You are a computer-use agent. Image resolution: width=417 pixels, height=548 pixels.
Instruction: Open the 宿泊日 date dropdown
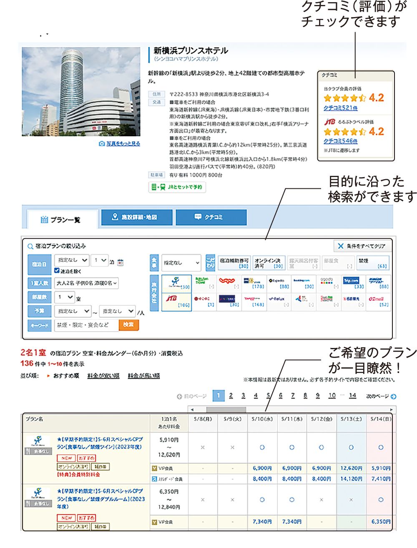[72, 260]
